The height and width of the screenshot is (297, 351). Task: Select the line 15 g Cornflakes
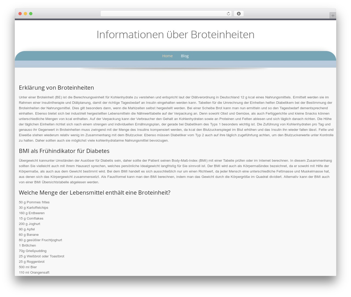(31, 218)
